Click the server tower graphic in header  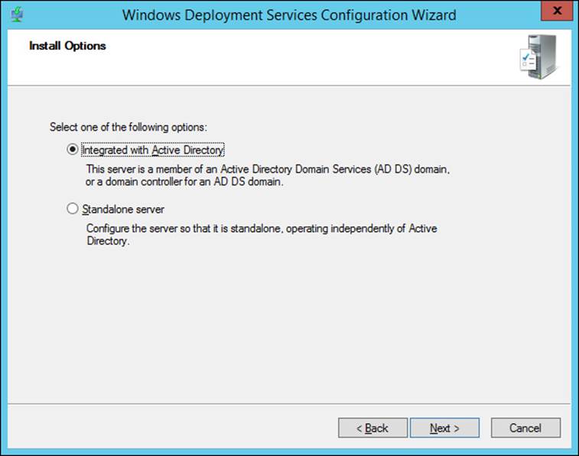(542, 57)
